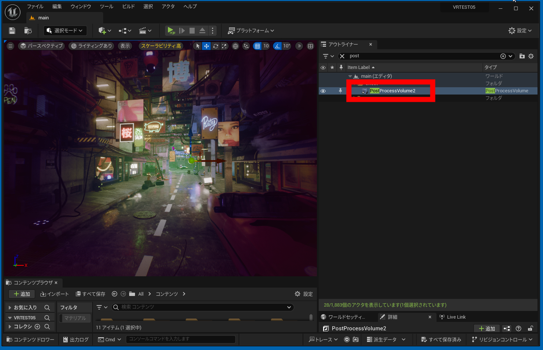
Task: Click the save current level icon
Action: pos(12,31)
